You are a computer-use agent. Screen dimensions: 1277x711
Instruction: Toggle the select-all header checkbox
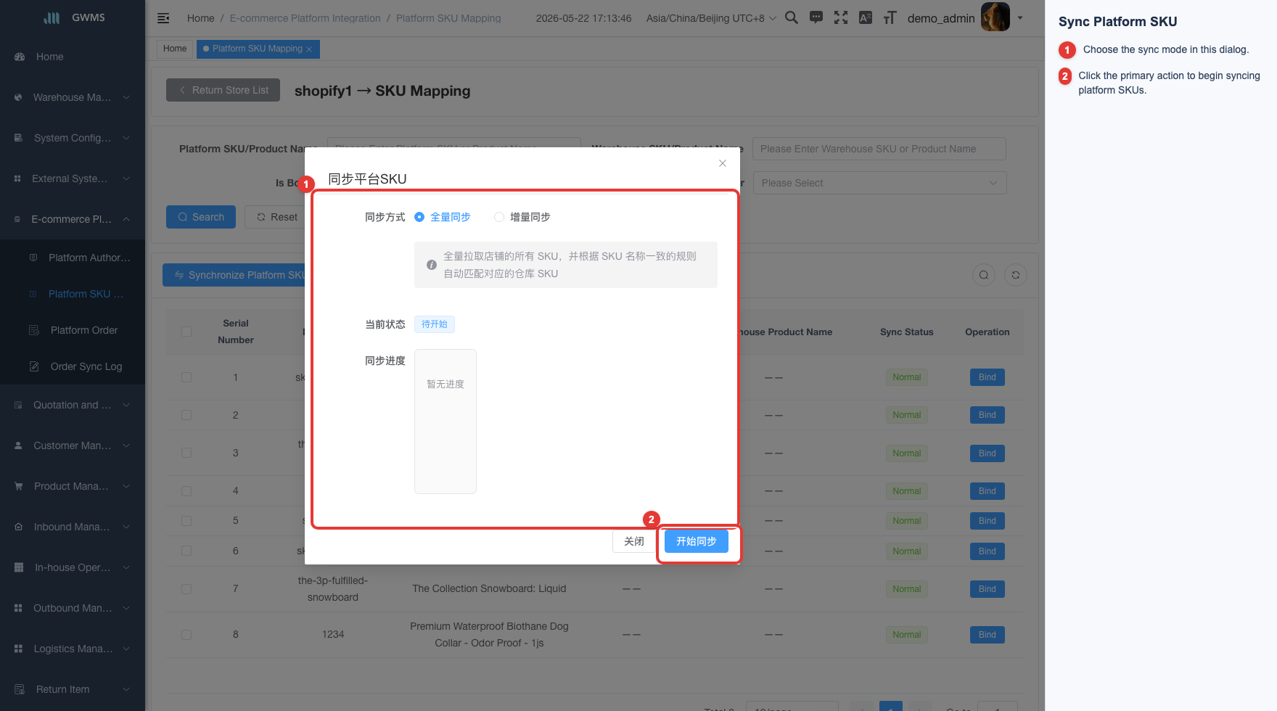pyautogui.click(x=186, y=332)
